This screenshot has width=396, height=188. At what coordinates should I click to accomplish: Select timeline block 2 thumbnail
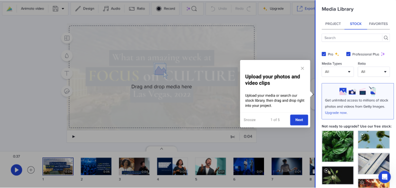click(x=96, y=166)
